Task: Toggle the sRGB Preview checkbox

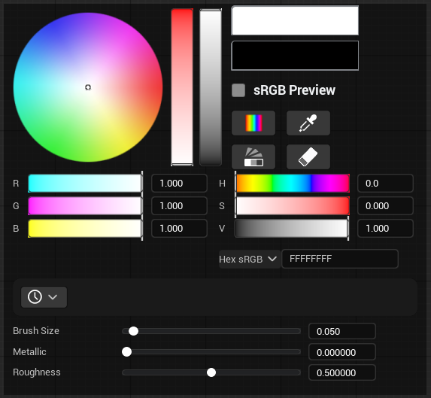Action: [238, 90]
